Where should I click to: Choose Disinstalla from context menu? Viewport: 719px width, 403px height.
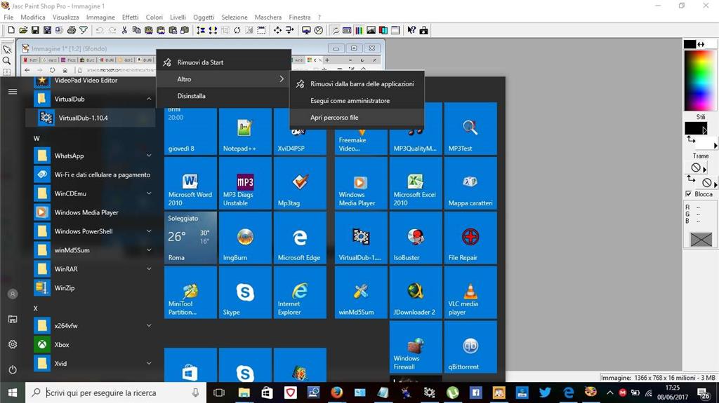click(x=224, y=96)
